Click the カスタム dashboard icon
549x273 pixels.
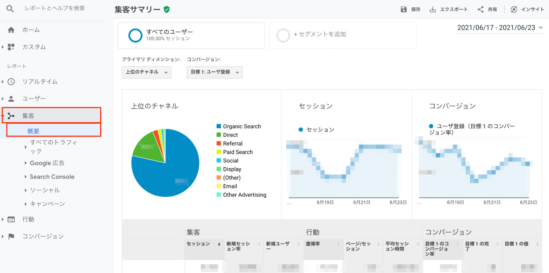(11, 47)
